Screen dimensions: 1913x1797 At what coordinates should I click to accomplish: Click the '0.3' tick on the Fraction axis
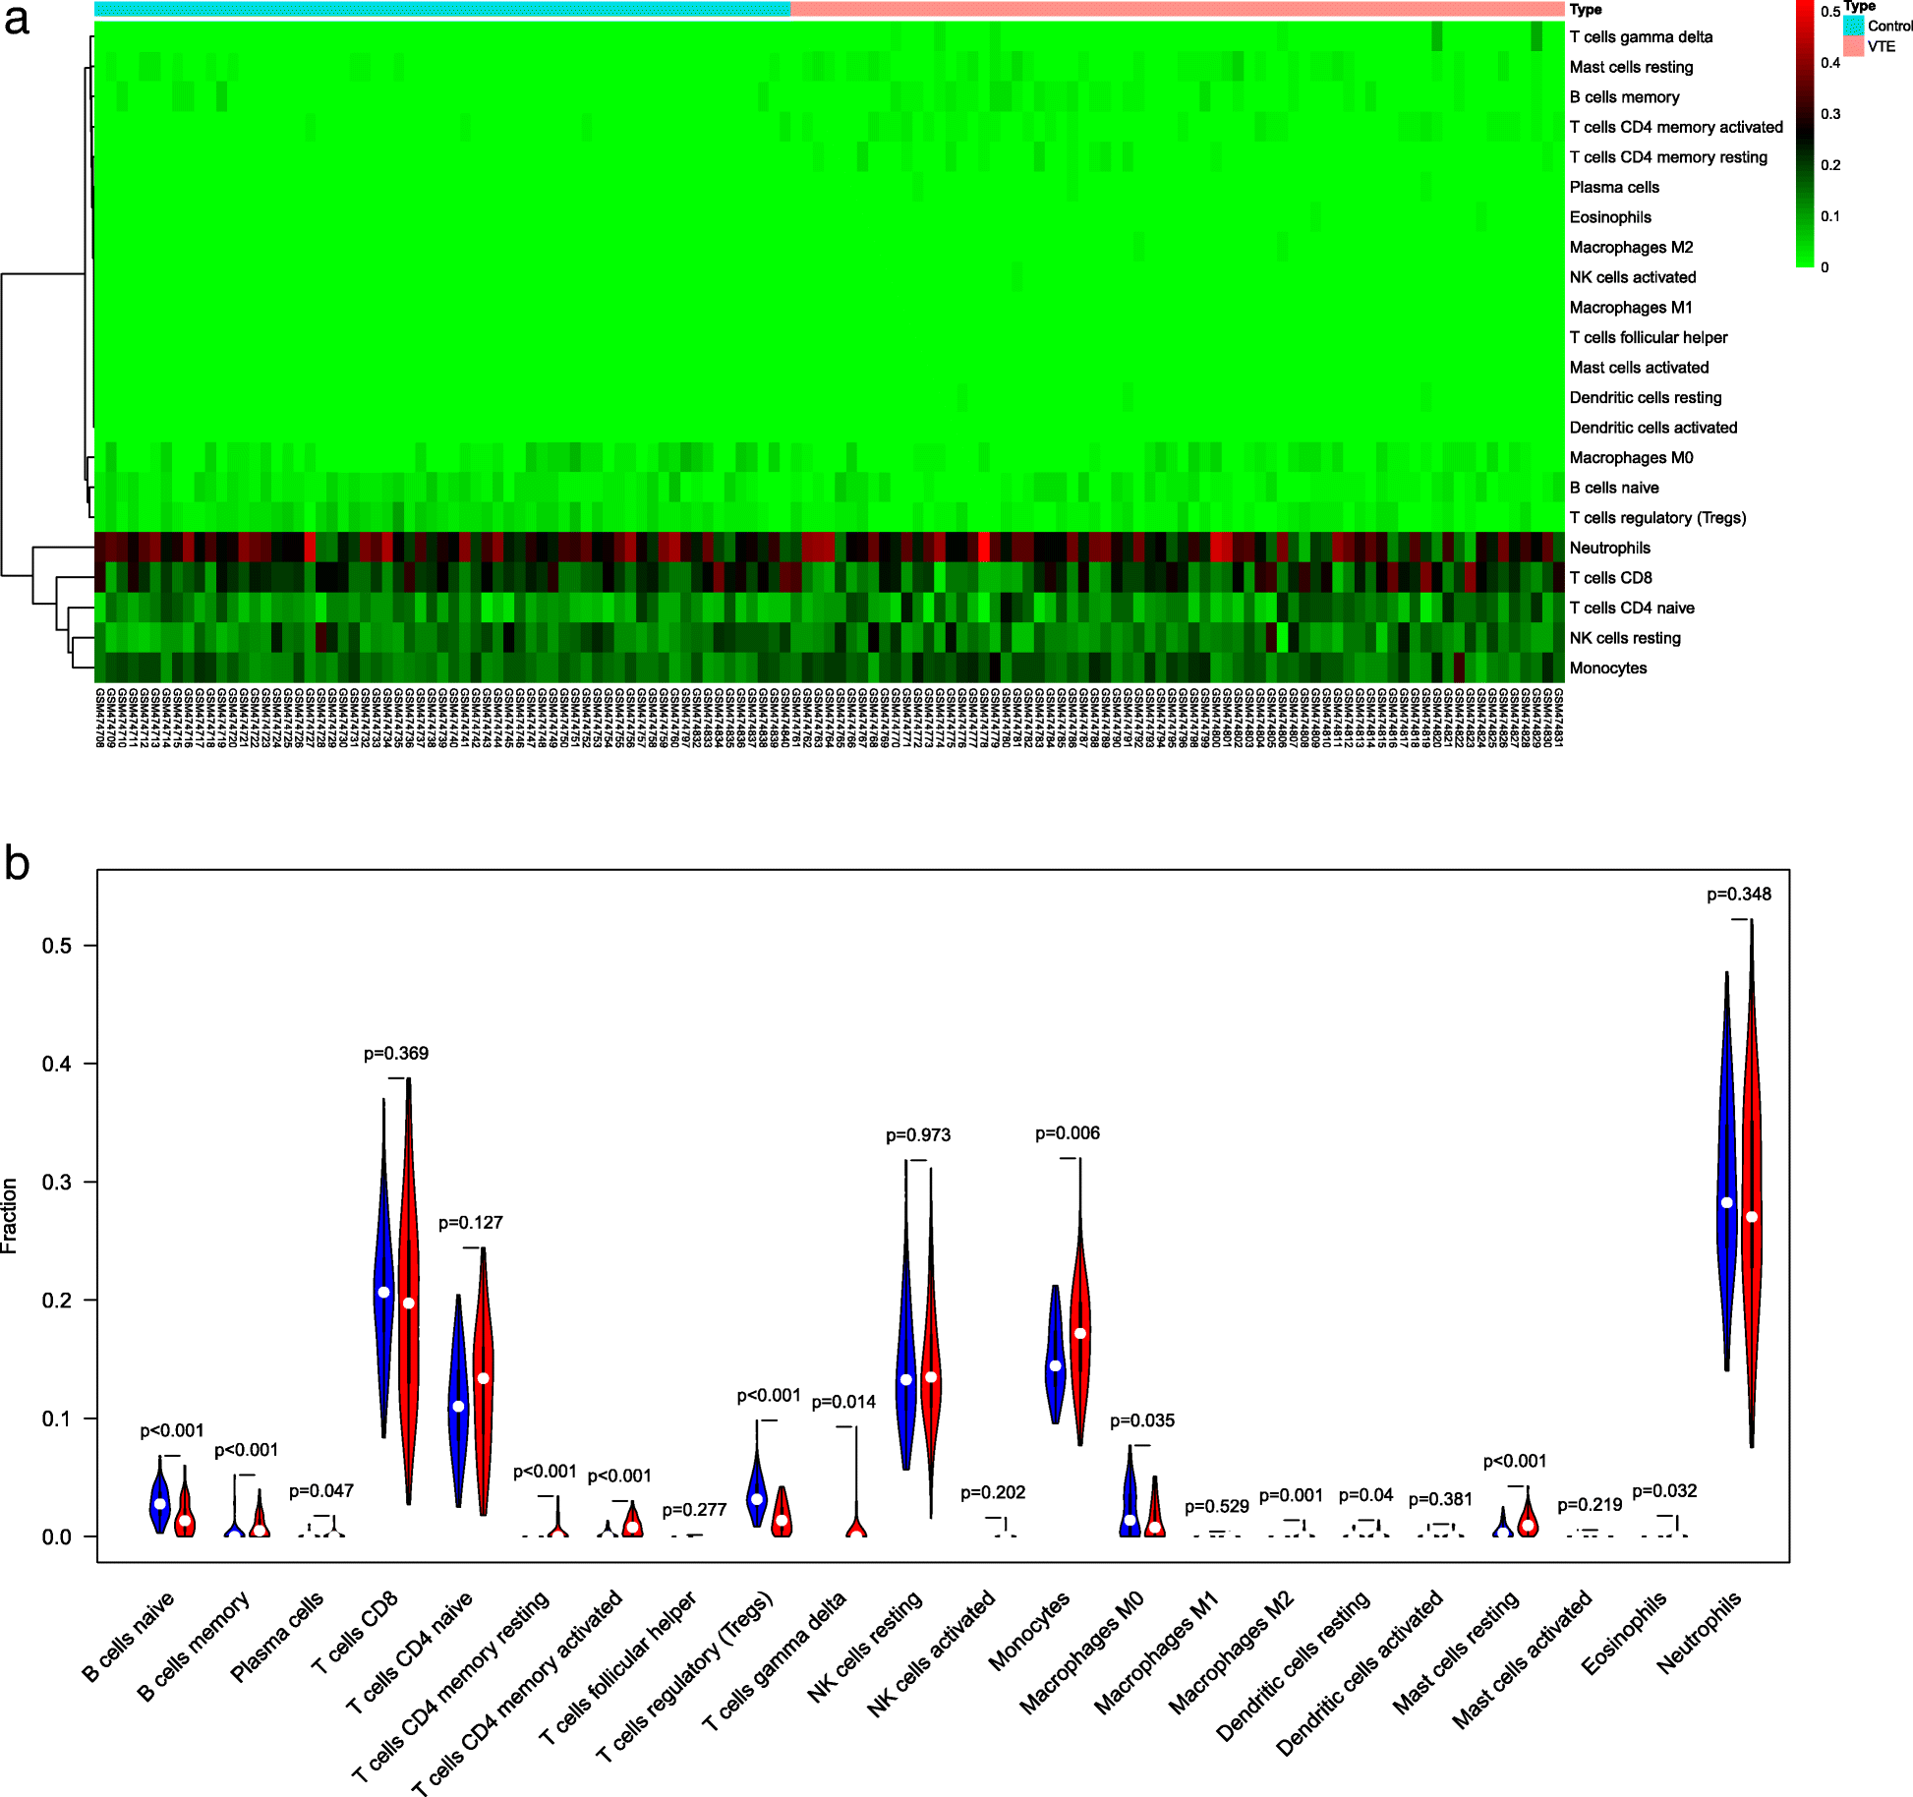56,1182
